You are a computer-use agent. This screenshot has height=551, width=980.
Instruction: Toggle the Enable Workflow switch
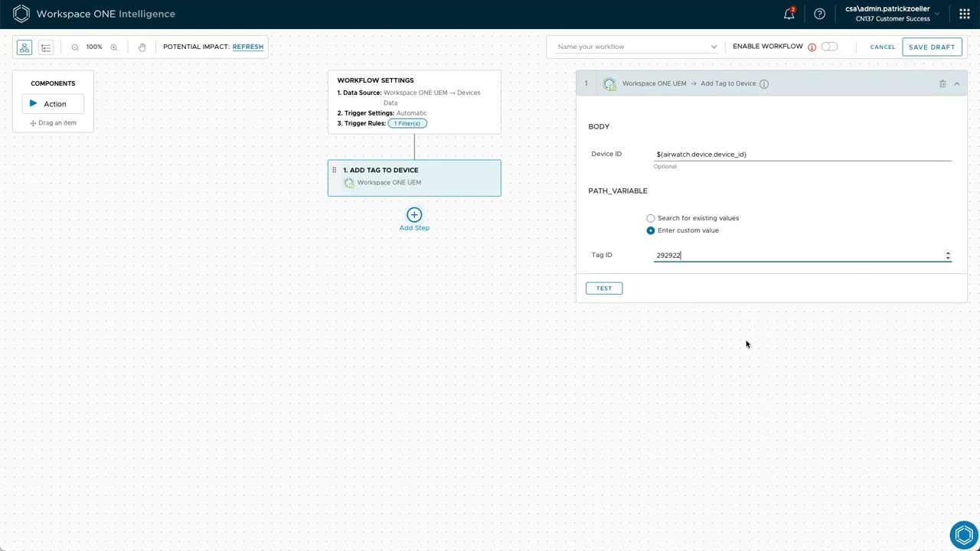pos(829,47)
